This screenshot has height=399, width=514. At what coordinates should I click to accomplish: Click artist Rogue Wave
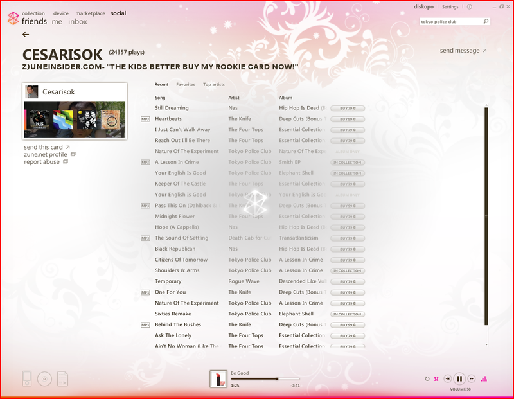pos(244,281)
